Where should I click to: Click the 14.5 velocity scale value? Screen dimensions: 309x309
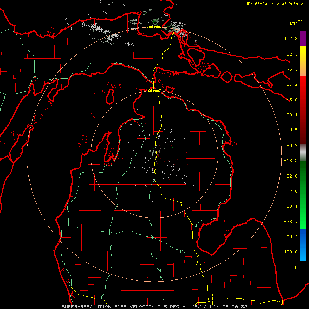pos(292,130)
